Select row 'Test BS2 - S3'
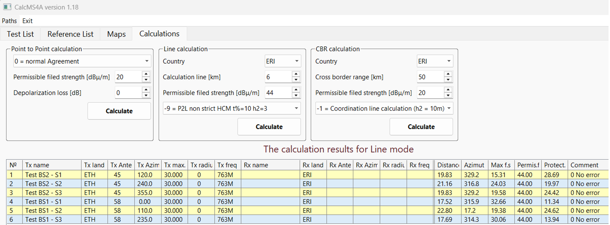 point(308,192)
